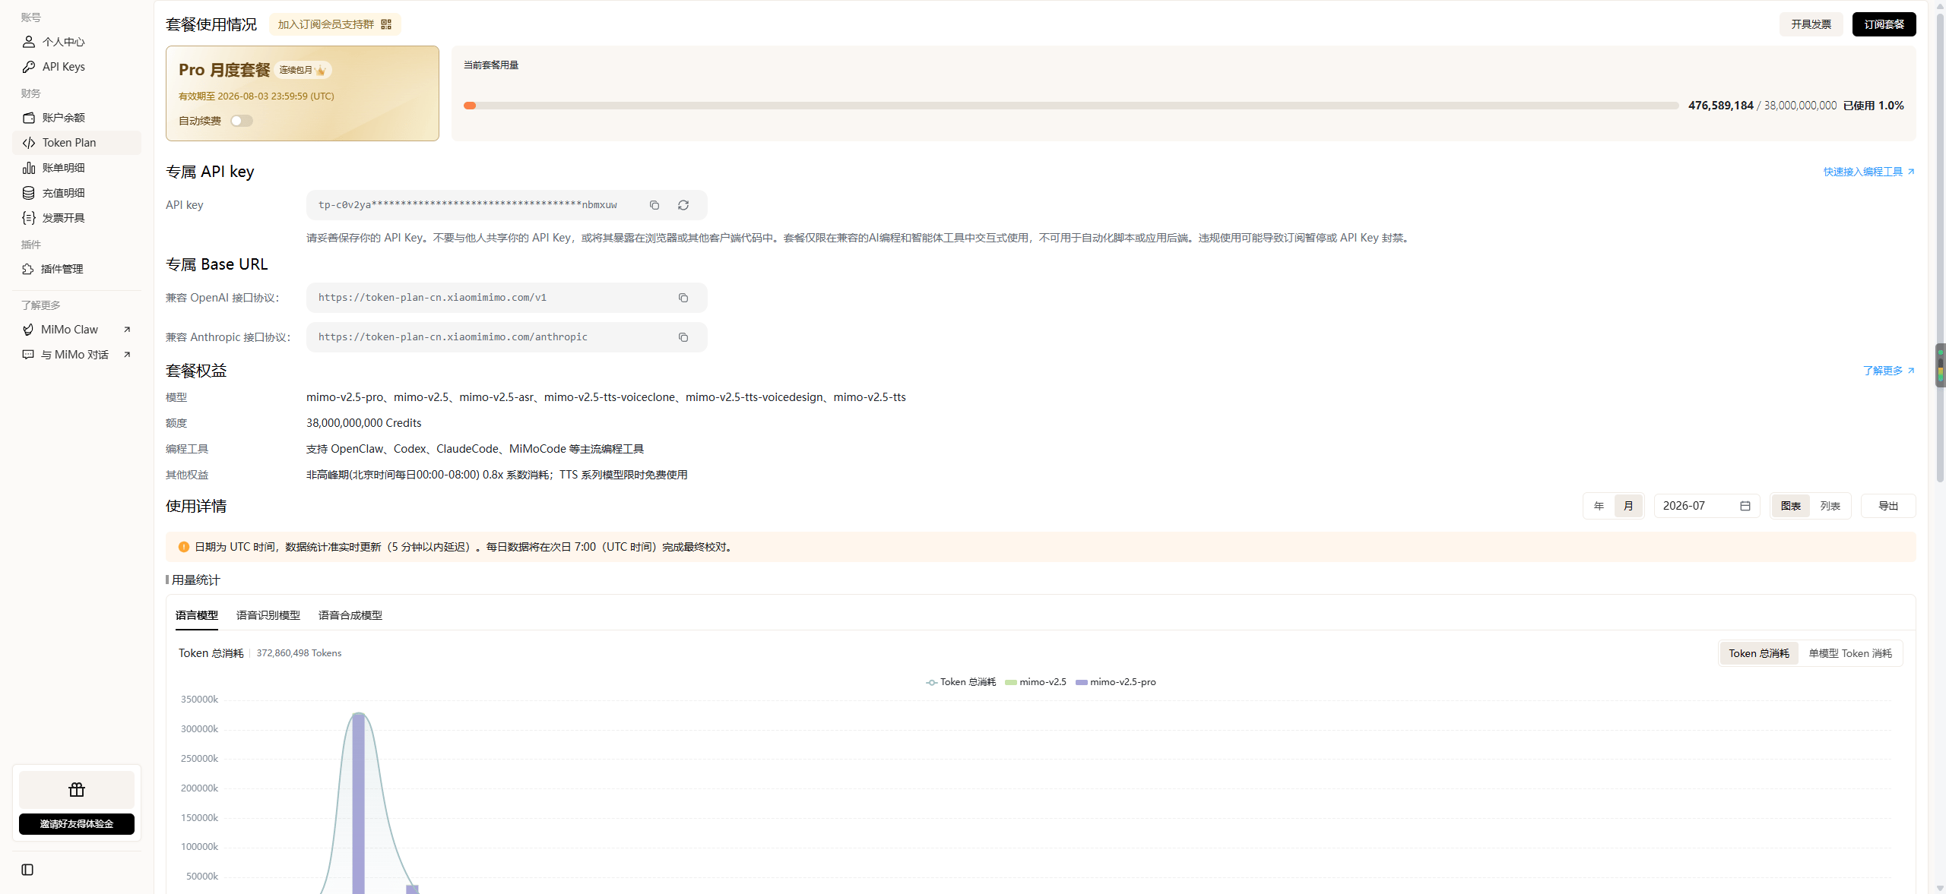Select 语音识别模型 tab
The image size is (1946, 894).
tap(268, 615)
